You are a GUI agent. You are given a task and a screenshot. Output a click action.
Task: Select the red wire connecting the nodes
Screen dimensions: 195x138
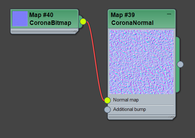(x=95, y=61)
